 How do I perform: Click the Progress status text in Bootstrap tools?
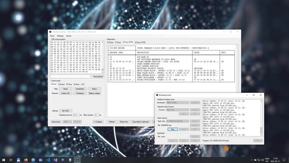(216, 141)
